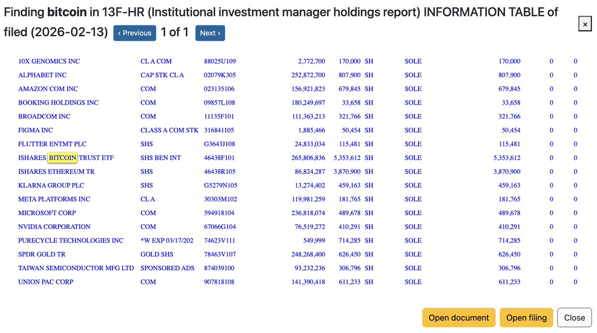Click CUSIP 02079K305 cell
This screenshot has height=333, width=597.
pyautogui.click(x=220, y=75)
